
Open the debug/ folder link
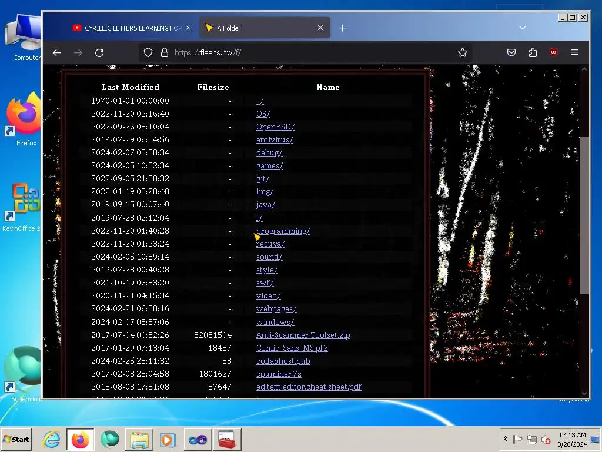pos(269,152)
